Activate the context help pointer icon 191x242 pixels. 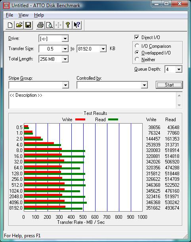tap(77, 25)
